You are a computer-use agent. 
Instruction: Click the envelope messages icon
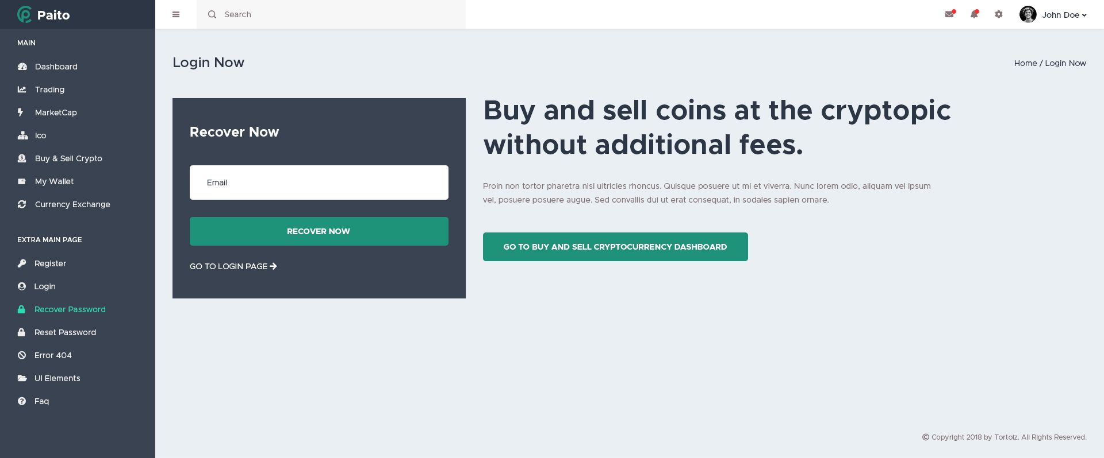click(949, 14)
